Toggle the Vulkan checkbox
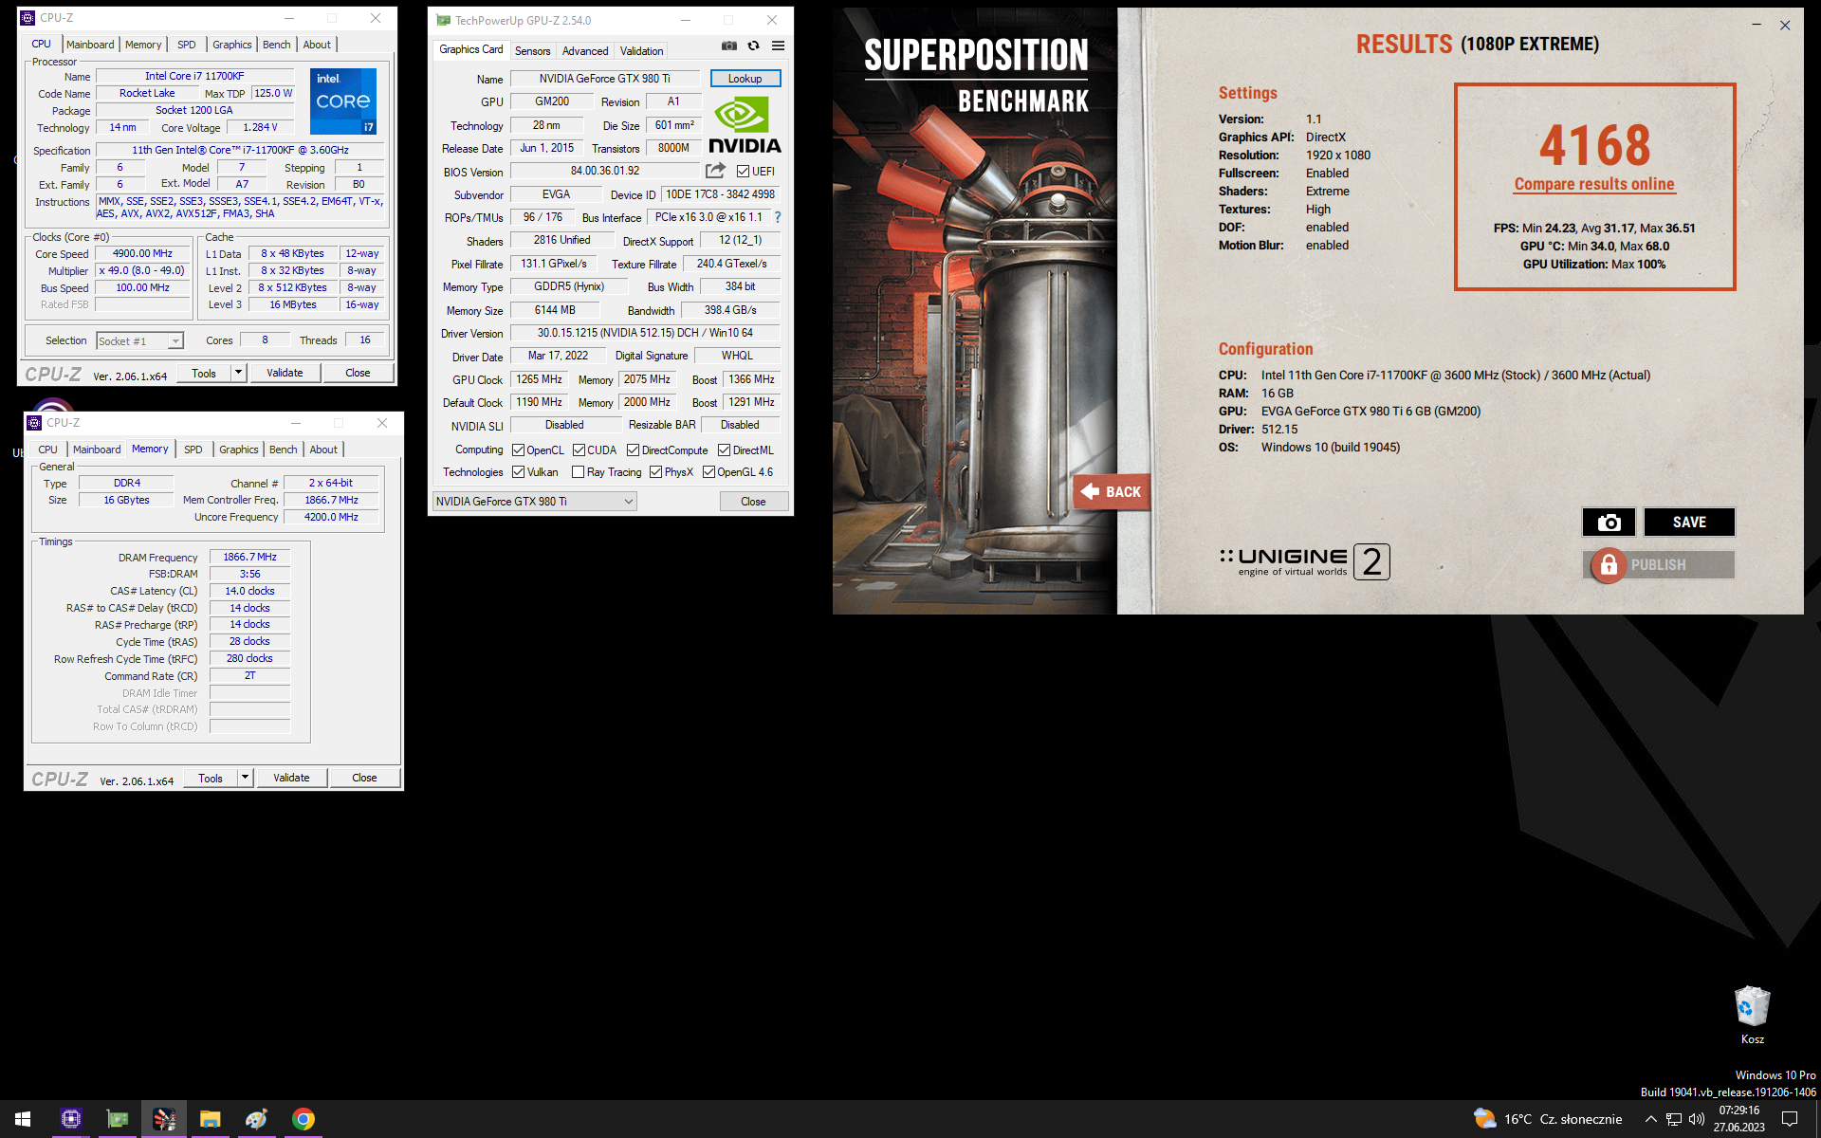 coord(518,472)
